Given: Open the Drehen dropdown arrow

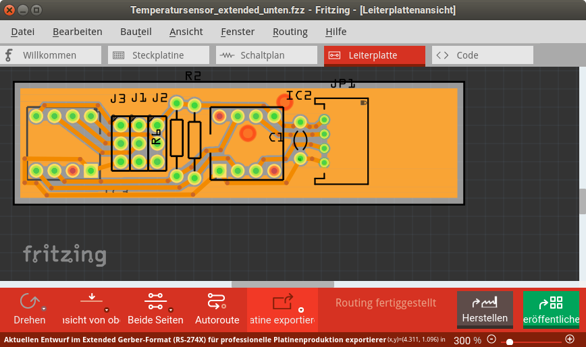Looking at the screenshot, I should coord(43,309).
